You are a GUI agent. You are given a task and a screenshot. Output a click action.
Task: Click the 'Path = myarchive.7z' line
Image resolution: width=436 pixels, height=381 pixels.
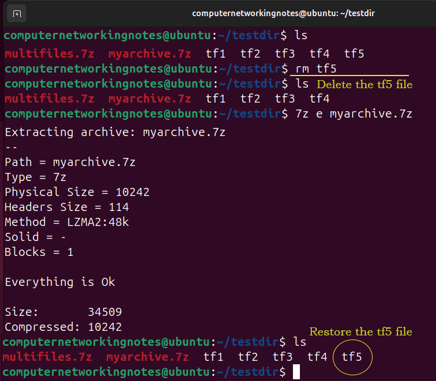point(70,162)
